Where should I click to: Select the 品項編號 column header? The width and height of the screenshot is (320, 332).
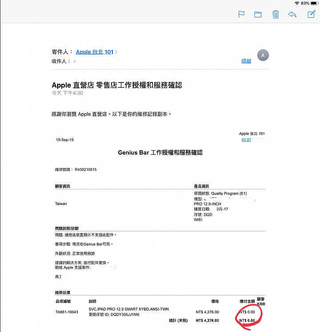tap(63, 301)
